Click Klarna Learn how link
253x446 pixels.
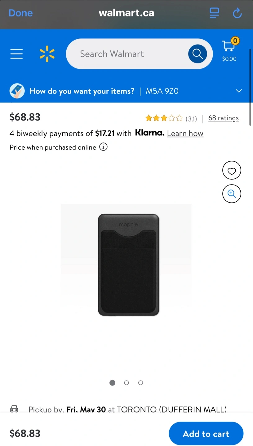pyautogui.click(x=185, y=133)
